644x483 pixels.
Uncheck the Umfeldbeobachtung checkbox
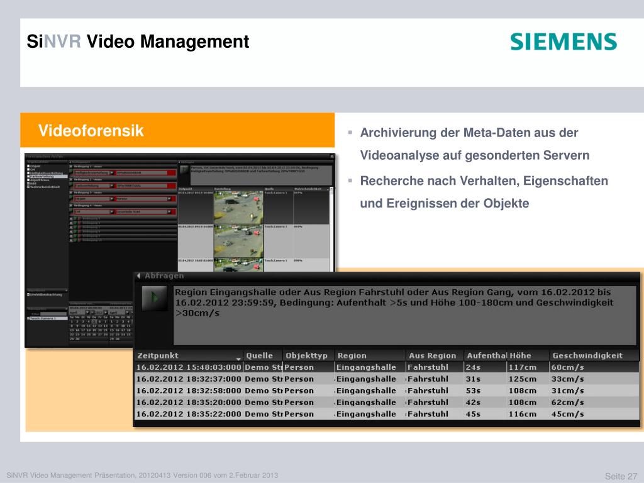(x=28, y=294)
